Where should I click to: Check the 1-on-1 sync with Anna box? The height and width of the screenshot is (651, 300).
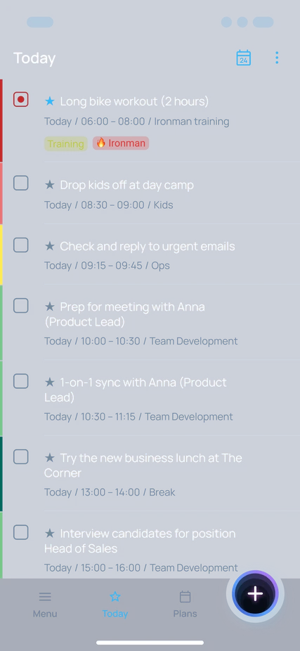tap(21, 382)
